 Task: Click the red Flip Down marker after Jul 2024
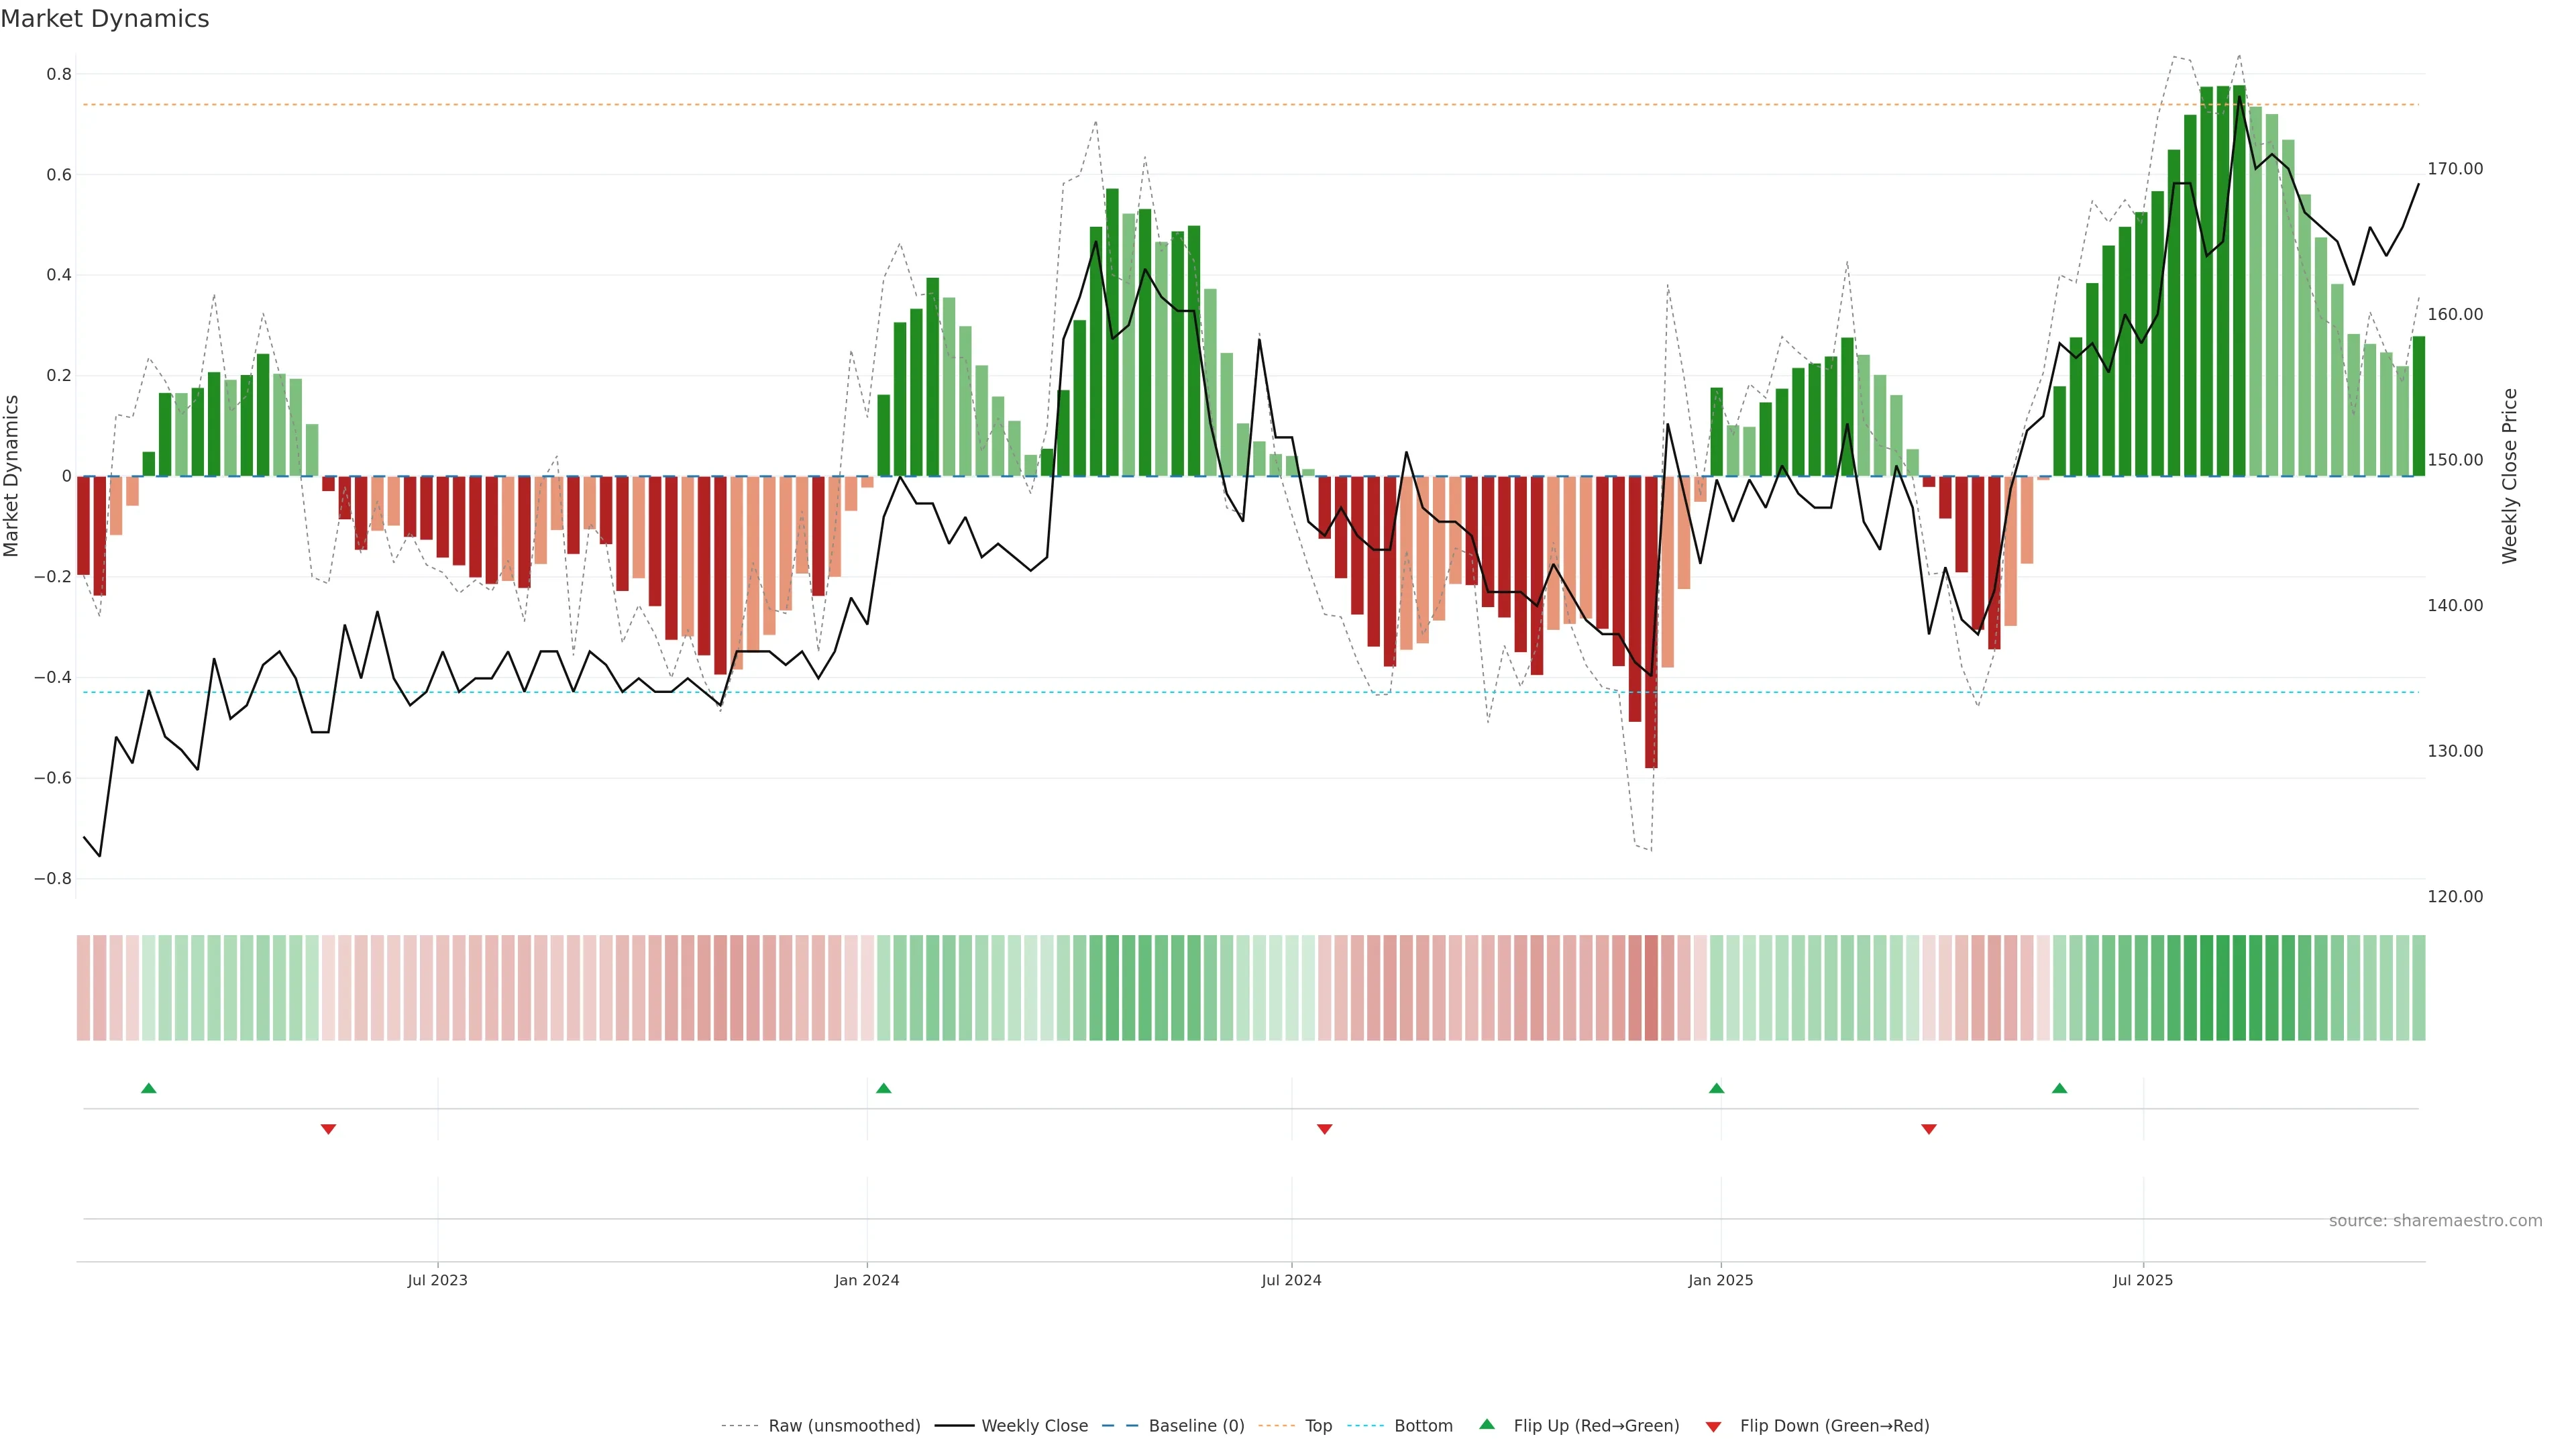point(1324,1129)
